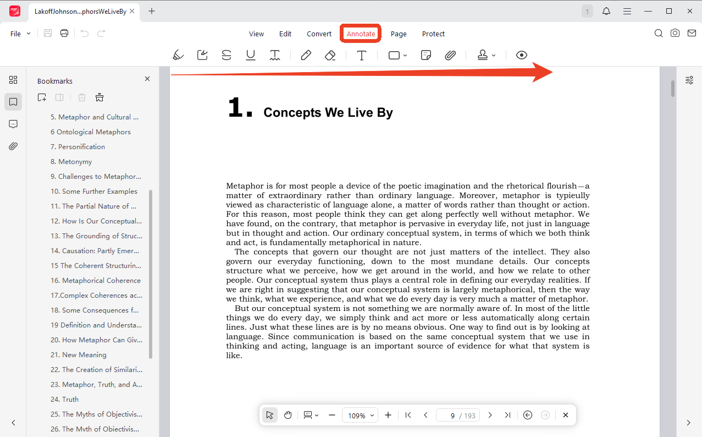
Task: Open the hamburger menu in title bar
Action: [x=627, y=11]
